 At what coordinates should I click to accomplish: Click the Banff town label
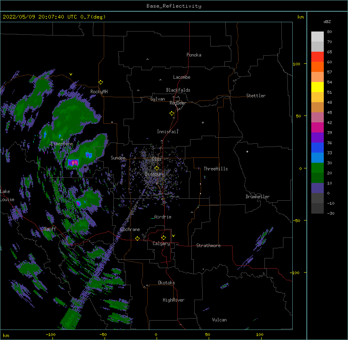point(50,229)
